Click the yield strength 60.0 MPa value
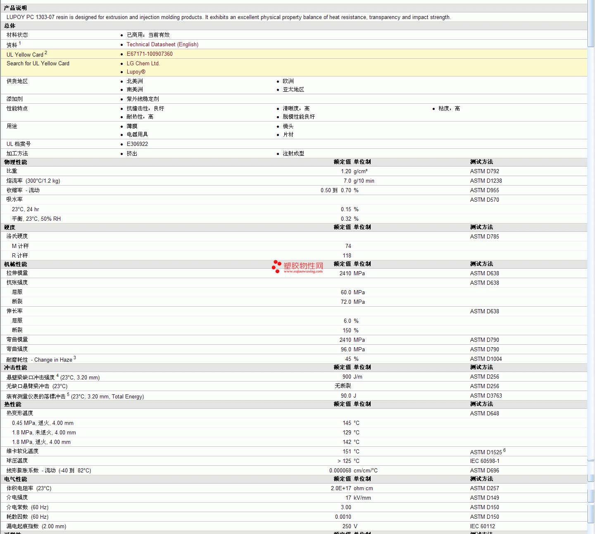This screenshot has height=534, width=595. (x=353, y=292)
